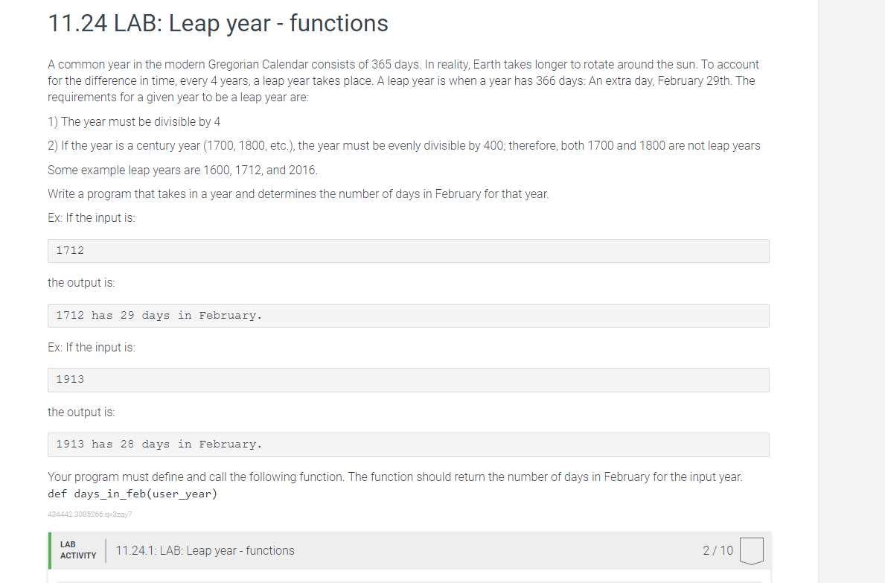
Task: Select the 1913 example input box
Action: (x=408, y=380)
